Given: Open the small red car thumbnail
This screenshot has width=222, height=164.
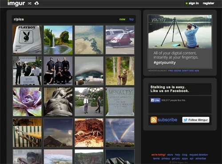Looking at the screenshot, I should pyautogui.click(x=120, y=40).
